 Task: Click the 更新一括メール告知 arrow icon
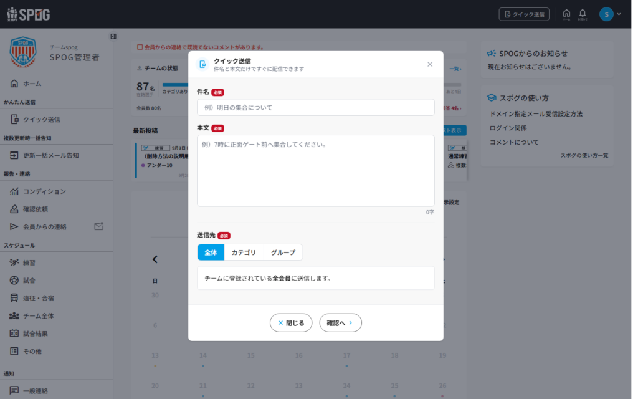(x=14, y=155)
